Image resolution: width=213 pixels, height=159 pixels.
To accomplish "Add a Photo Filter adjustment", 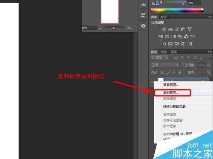I will (180, 36).
